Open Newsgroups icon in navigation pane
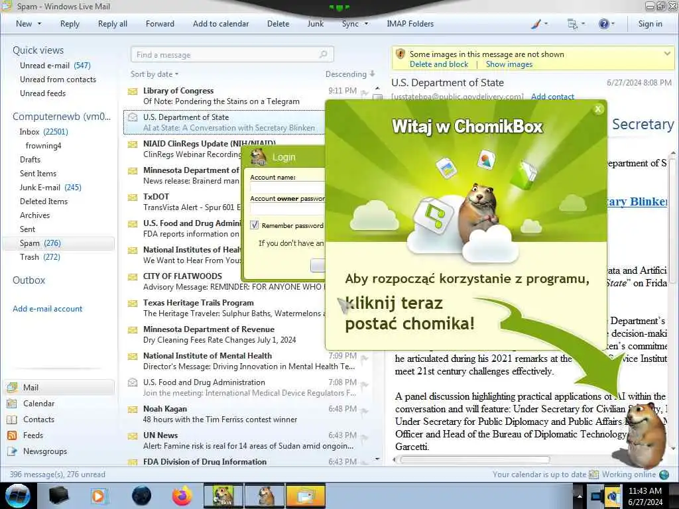The width and height of the screenshot is (679, 509). (x=12, y=451)
